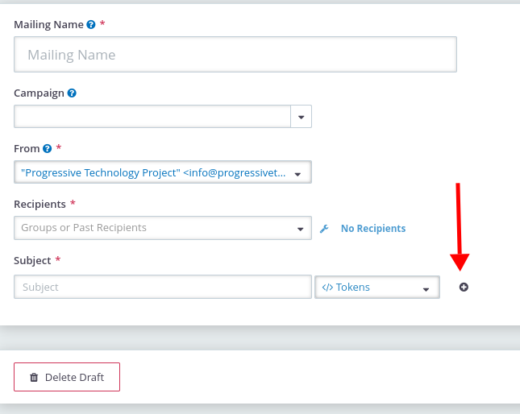Image resolution: width=520 pixels, height=414 pixels.
Task: Click the arrow on the Recipients selector
Action: [301, 229]
